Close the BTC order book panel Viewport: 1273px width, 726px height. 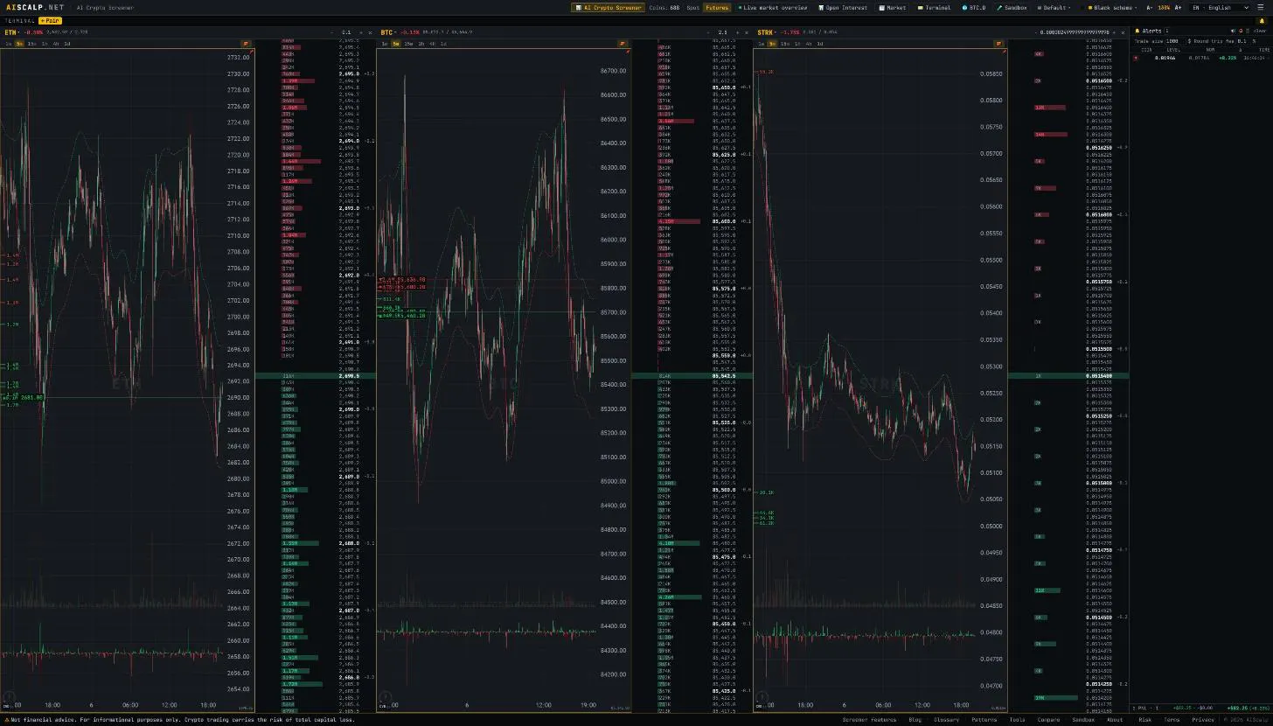click(x=746, y=32)
